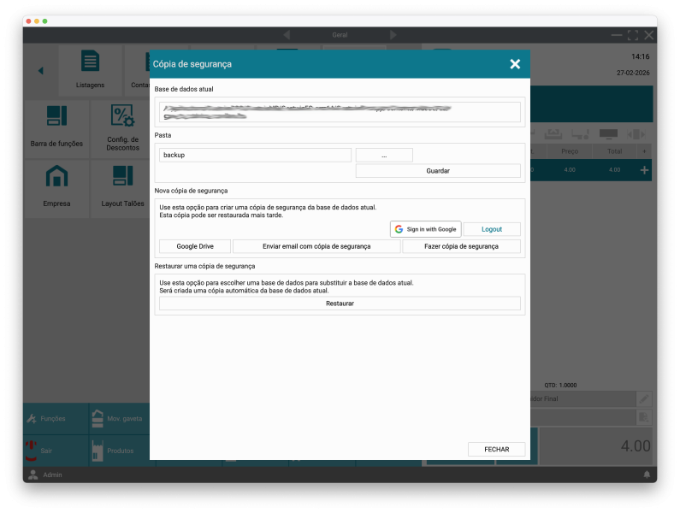680x513 pixels.
Task: Open Barra de funções settings icon
Action: click(x=56, y=116)
